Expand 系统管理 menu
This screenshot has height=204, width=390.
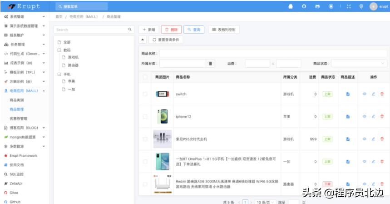click(25, 17)
